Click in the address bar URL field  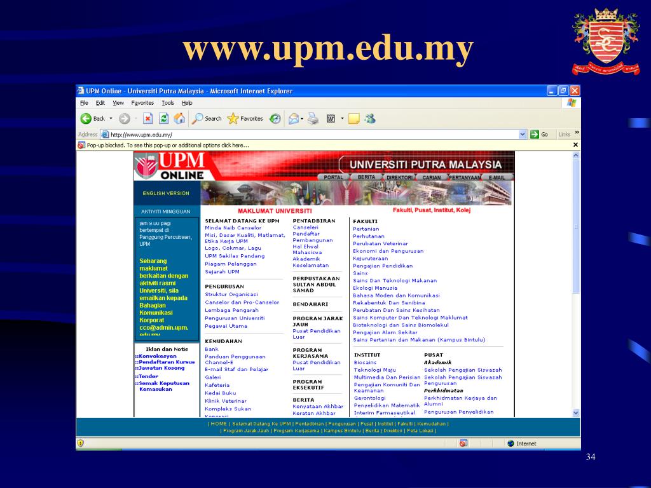click(x=314, y=135)
